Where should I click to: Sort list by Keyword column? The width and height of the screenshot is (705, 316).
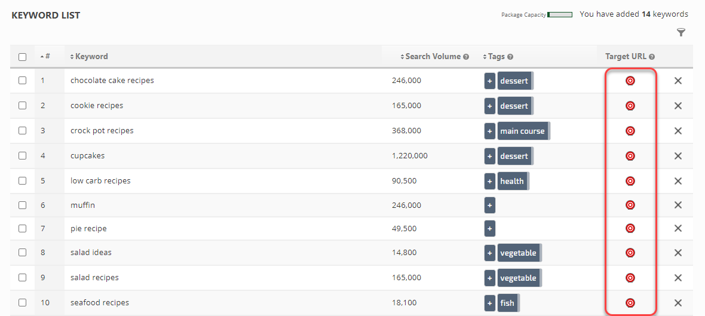tap(91, 57)
